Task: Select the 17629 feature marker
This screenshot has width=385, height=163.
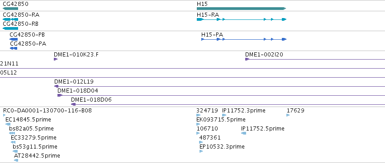Action: coord(288,115)
